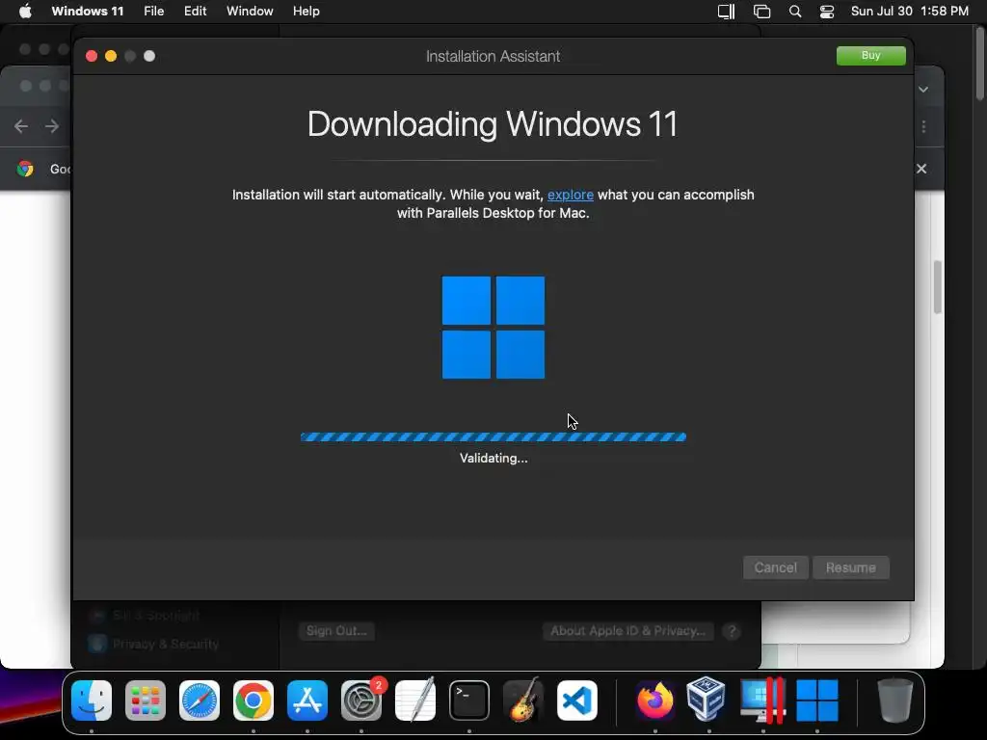The height and width of the screenshot is (740, 987).
Task: Open the File menu
Action: click(x=153, y=12)
